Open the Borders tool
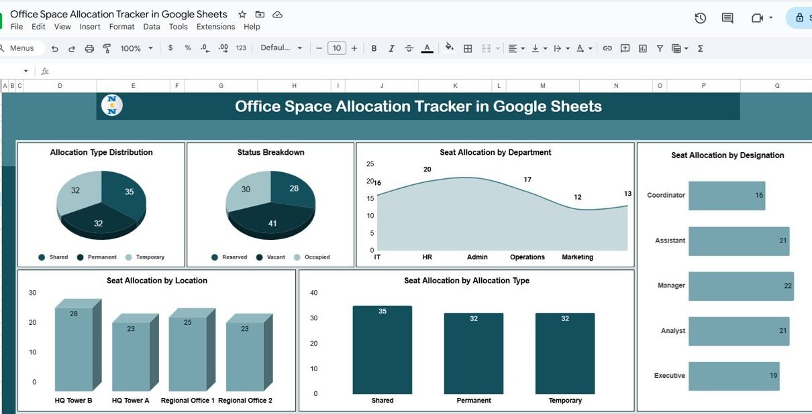Viewport: 812px width, 414px height. click(x=468, y=48)
